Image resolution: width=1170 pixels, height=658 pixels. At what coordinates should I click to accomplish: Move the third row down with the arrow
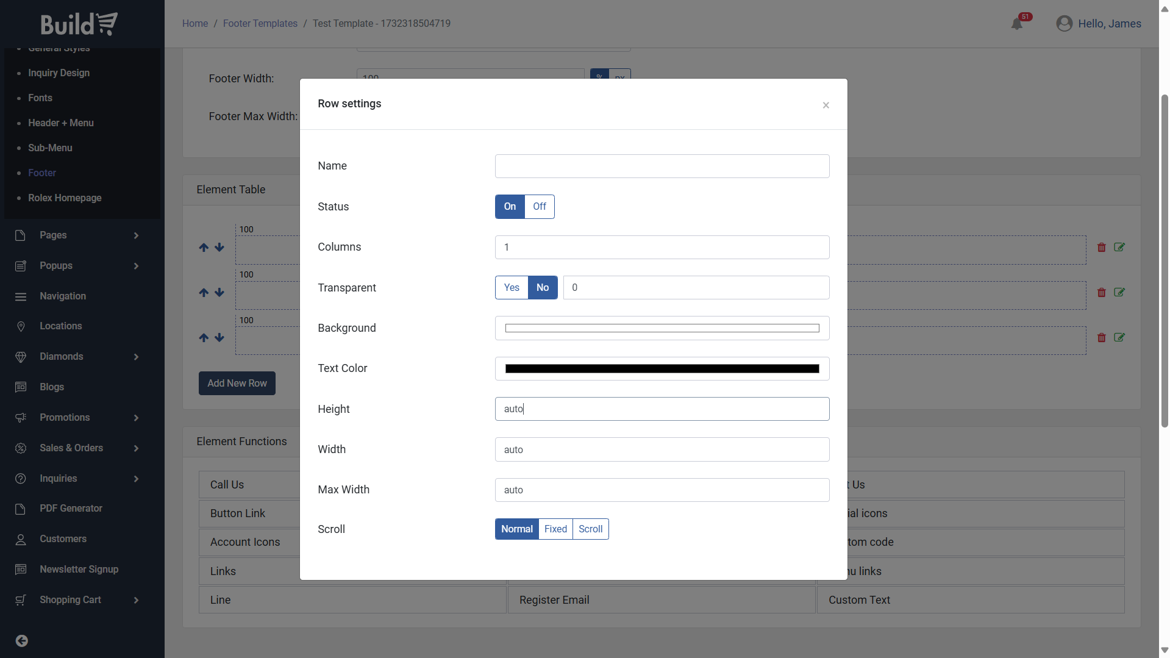click(219, 338)
